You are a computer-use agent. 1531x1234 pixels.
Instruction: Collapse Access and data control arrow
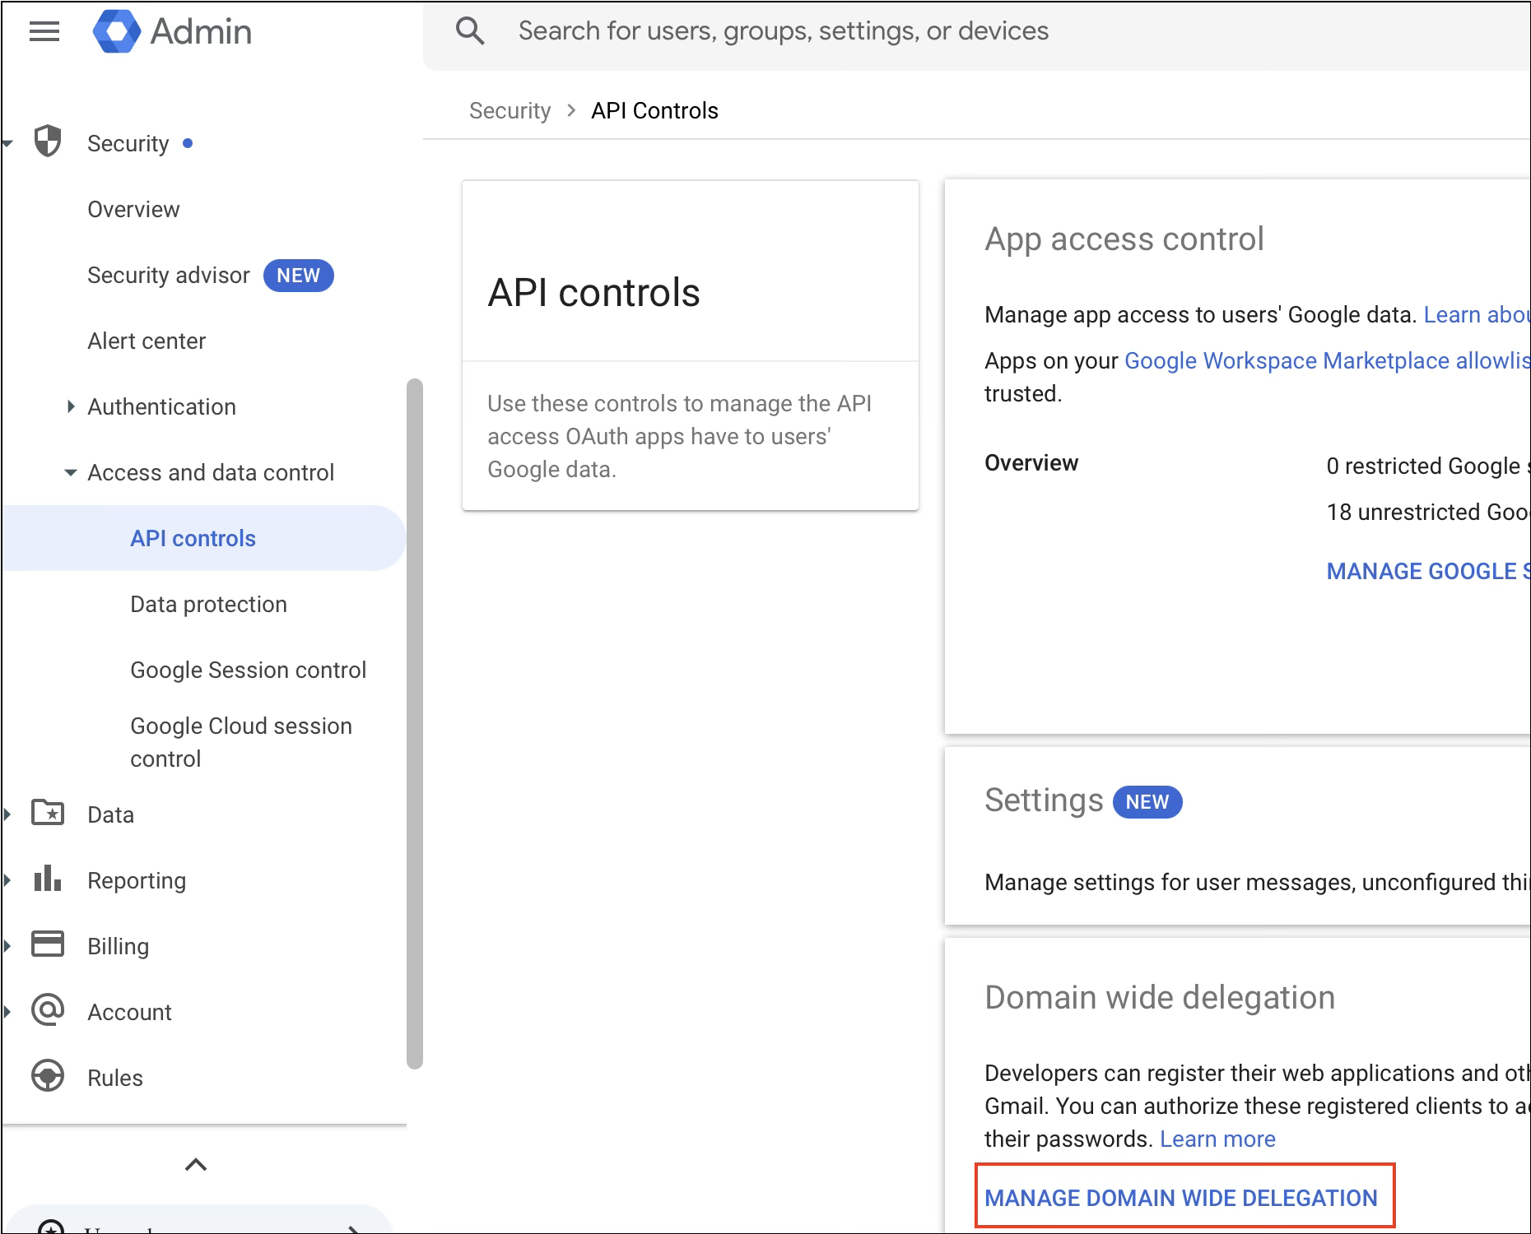tap(71, 472)
